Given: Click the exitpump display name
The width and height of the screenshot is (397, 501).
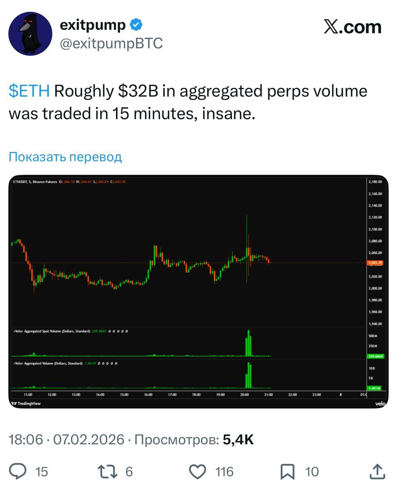Looking at the screenshot, I should coord(93,25).
